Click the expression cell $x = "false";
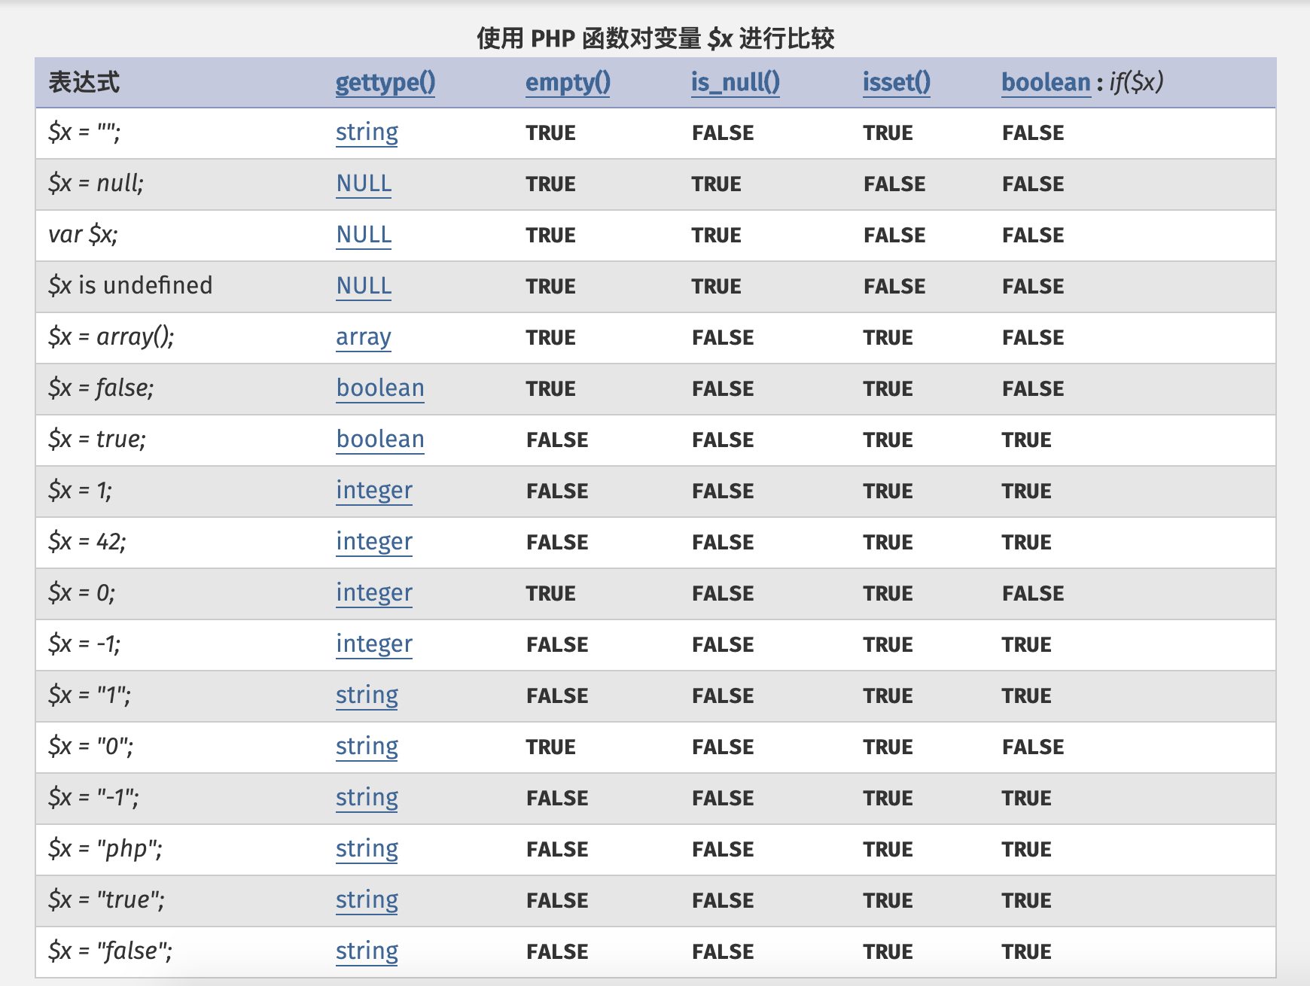The width and height of the screenshot is (1310, 986). pos(110,951)
